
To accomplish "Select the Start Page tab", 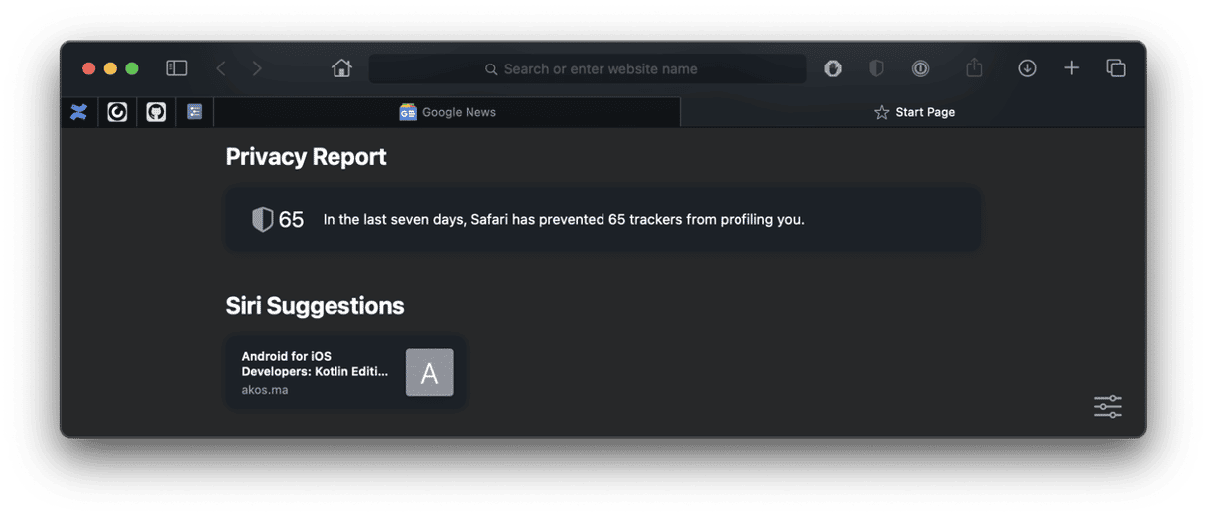I will [913, 112].
